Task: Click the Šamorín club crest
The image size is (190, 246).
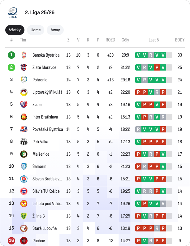Action: point(24,166)
